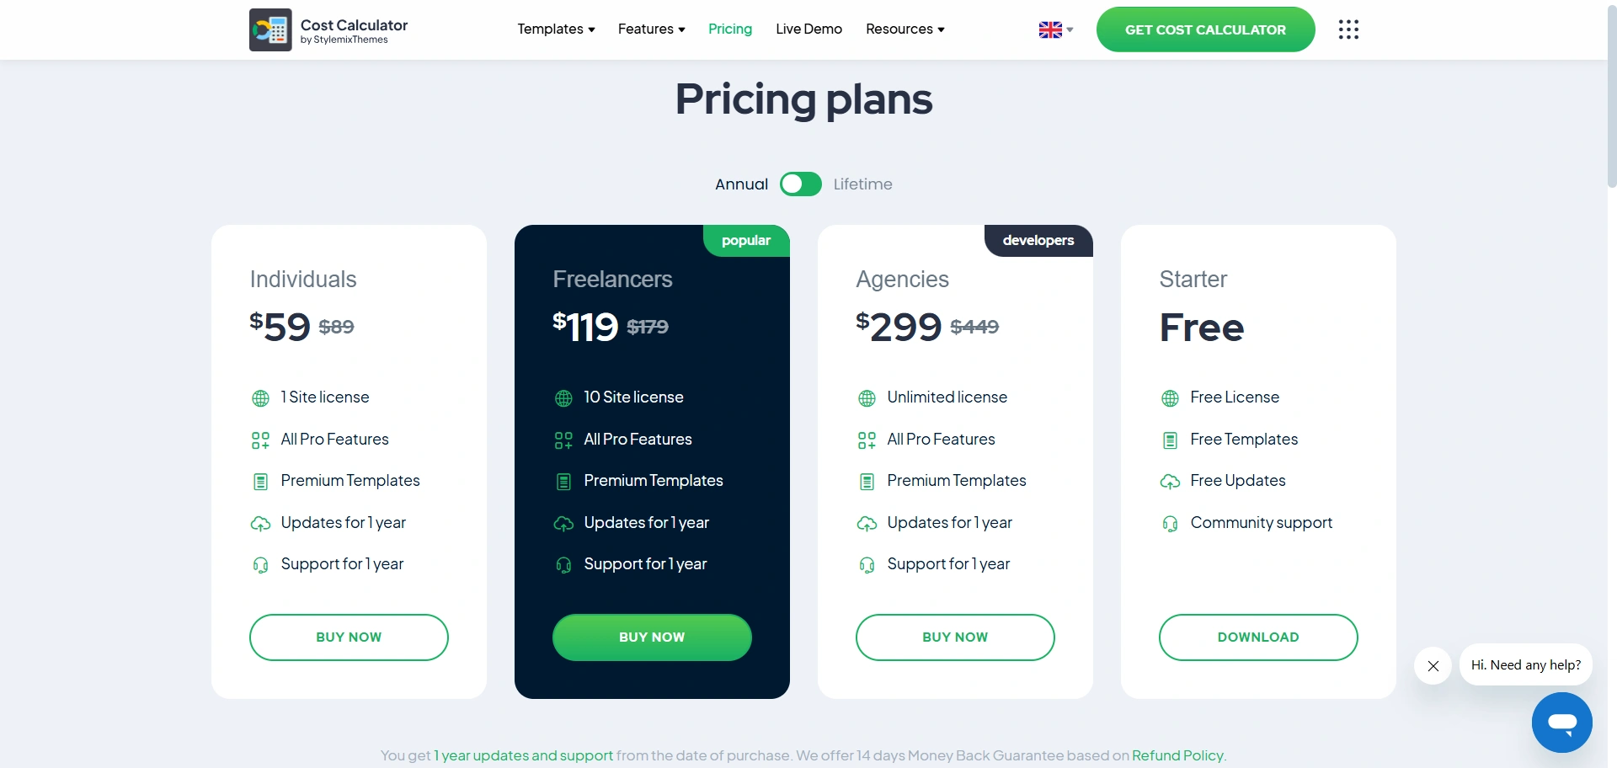The height and width of the screenshot is (768, 1617).
Task: Open Live Demo from the top menu
Action: (808, 29)
